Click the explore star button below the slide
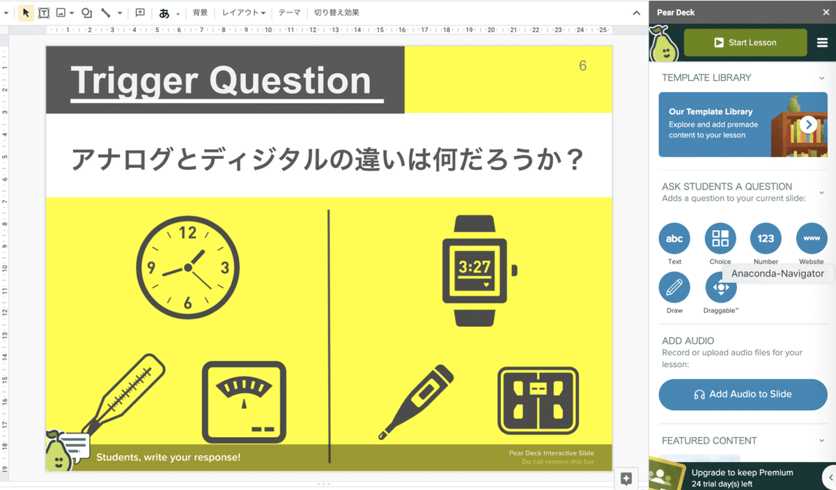The width and height of the screenshot is (836, 490). point(626,478)
